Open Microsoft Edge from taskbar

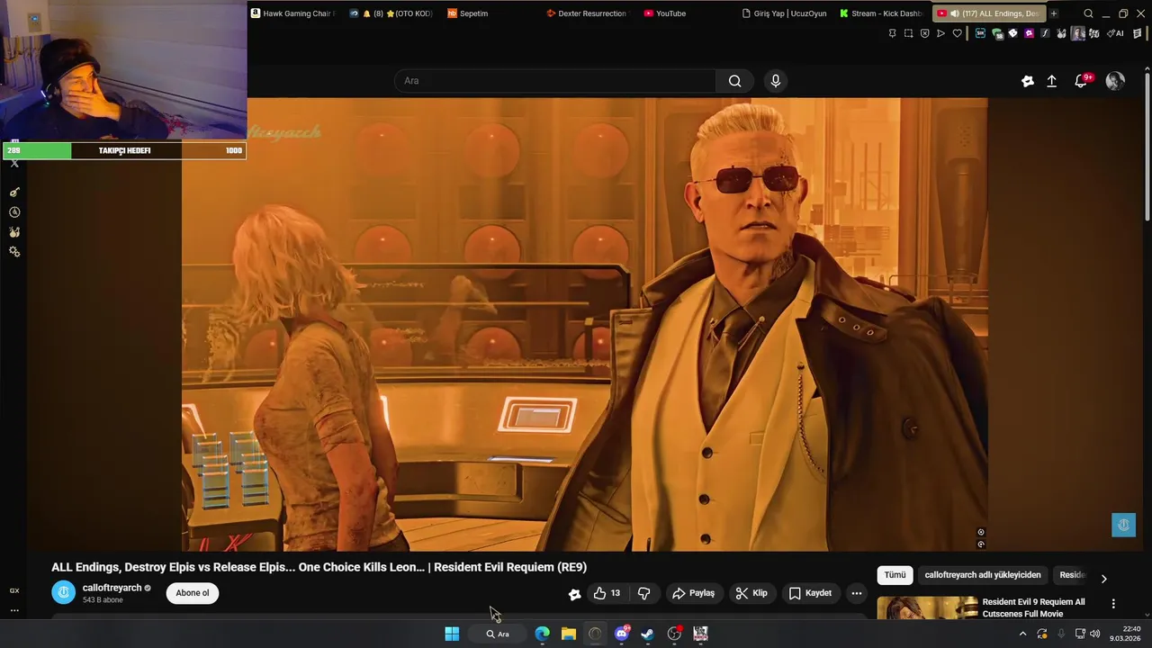pos(542,634)
